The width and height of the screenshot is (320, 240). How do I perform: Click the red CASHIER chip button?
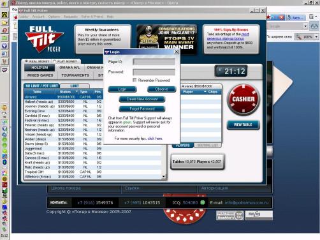point(244,100)
